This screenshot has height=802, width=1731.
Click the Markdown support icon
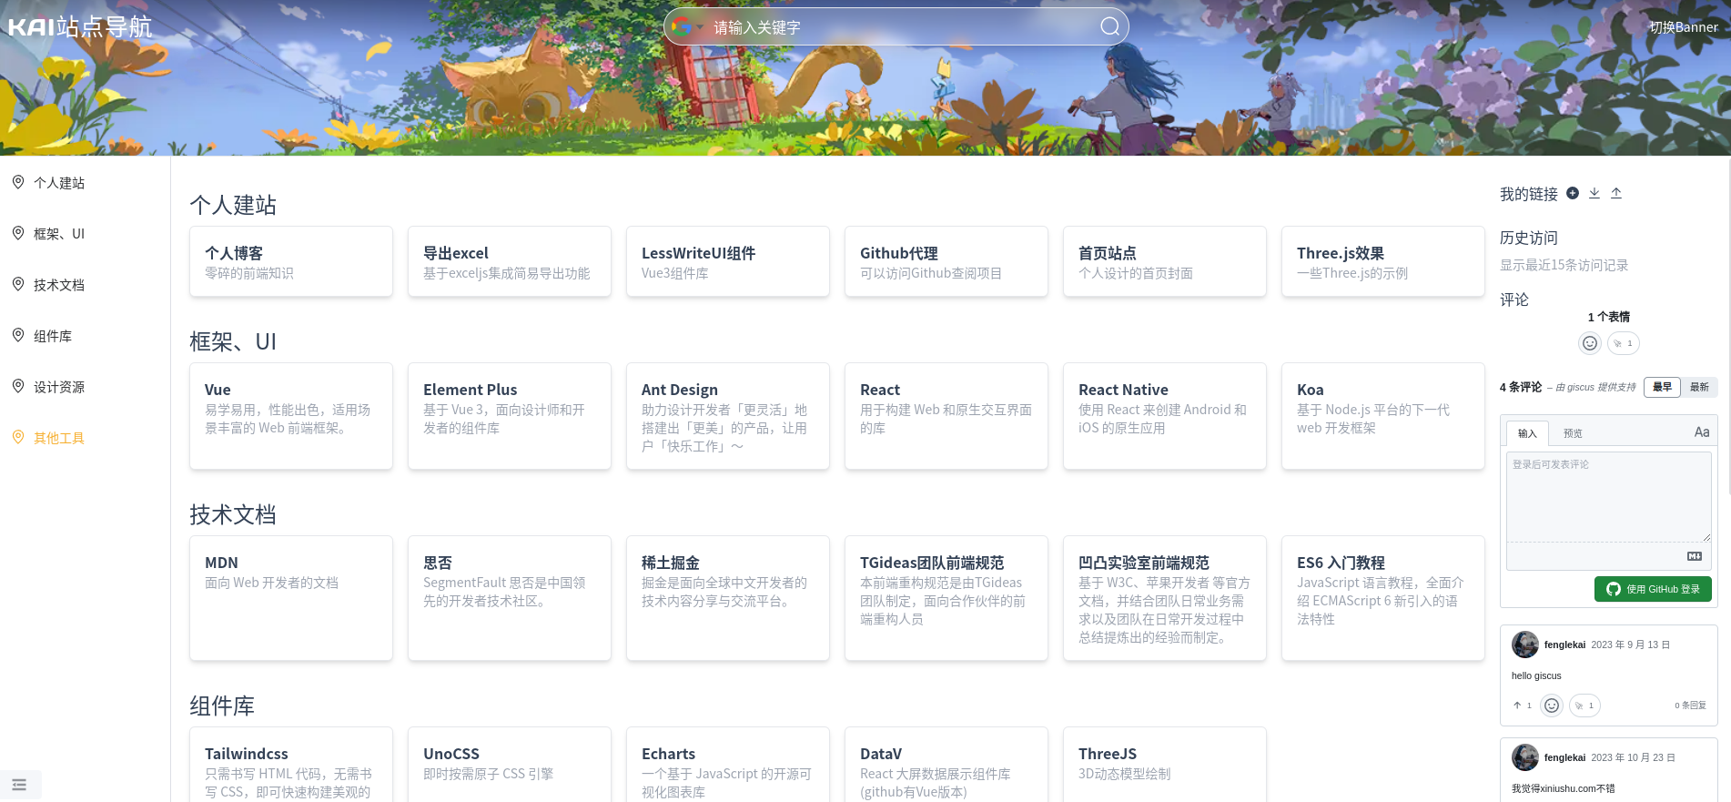point(1695,556)
